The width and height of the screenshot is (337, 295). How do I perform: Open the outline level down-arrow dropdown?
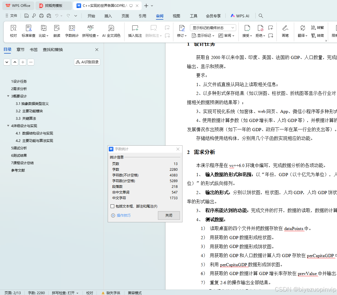(7, 62)
